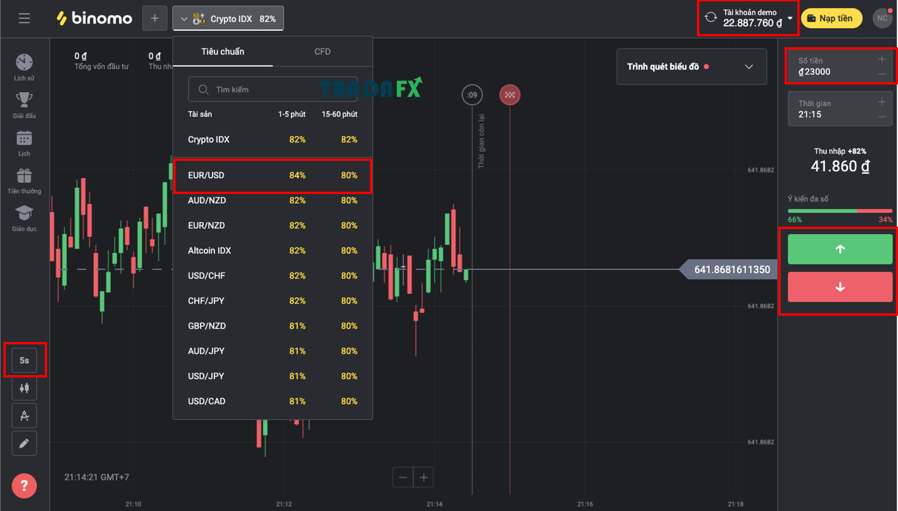Image resolution: width=898 pixels, height=511 pixels.
Task: Select EUR/USD asset row
Action: point(273,175)
